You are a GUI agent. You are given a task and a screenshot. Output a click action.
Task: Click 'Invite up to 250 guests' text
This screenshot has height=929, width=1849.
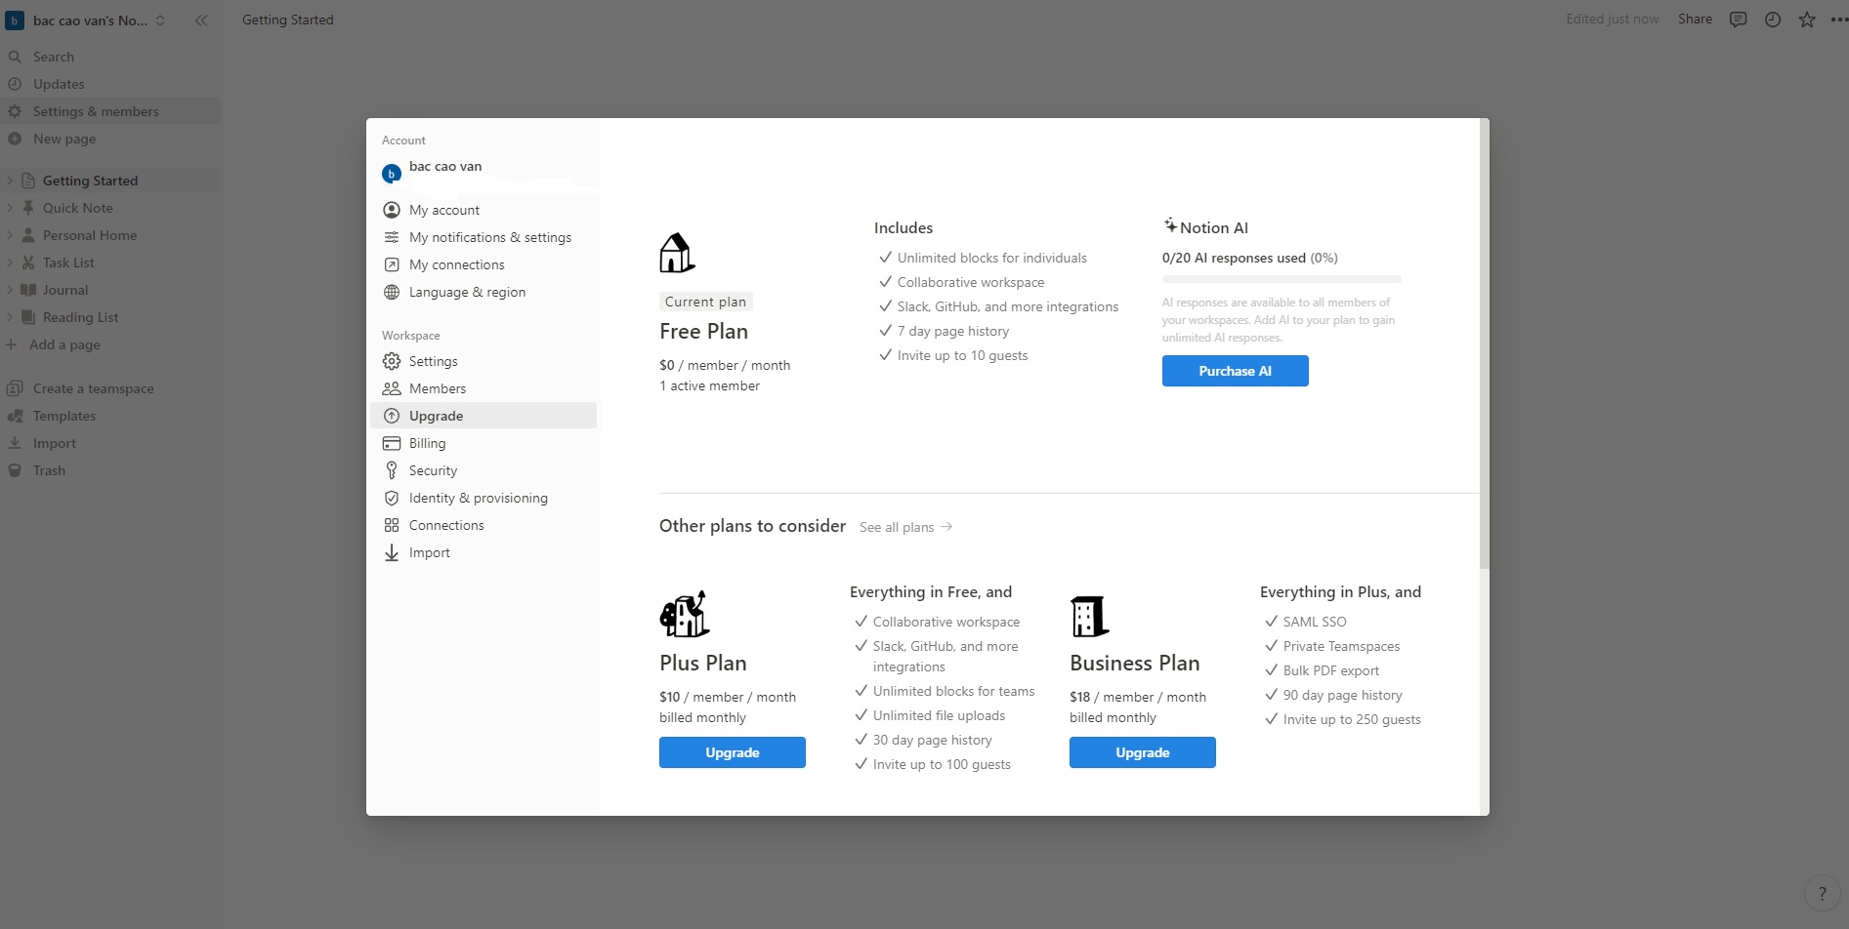coord(1352,719)
